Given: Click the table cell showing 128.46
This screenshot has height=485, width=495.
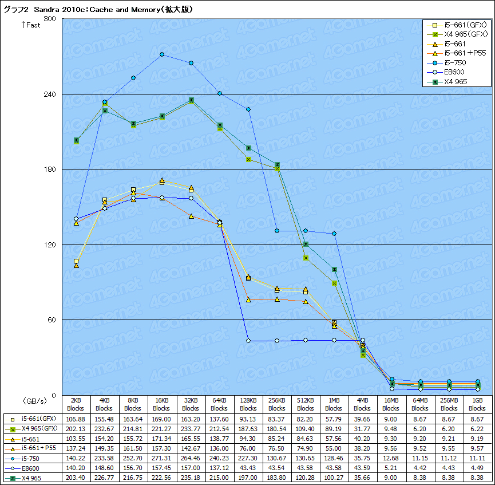Looking at the screenshot, I should 334,458.
